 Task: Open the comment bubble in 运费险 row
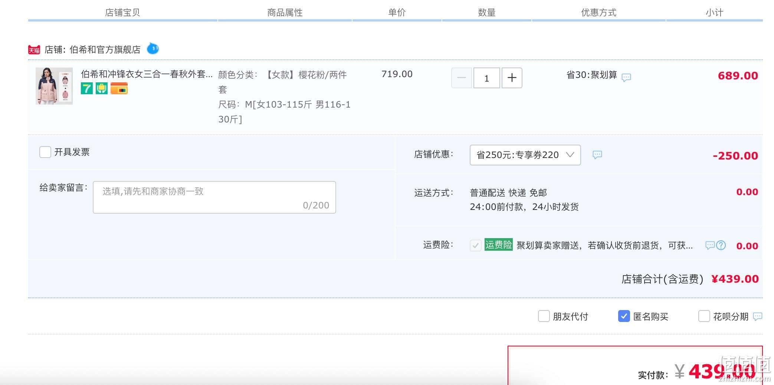coord(709,245)
